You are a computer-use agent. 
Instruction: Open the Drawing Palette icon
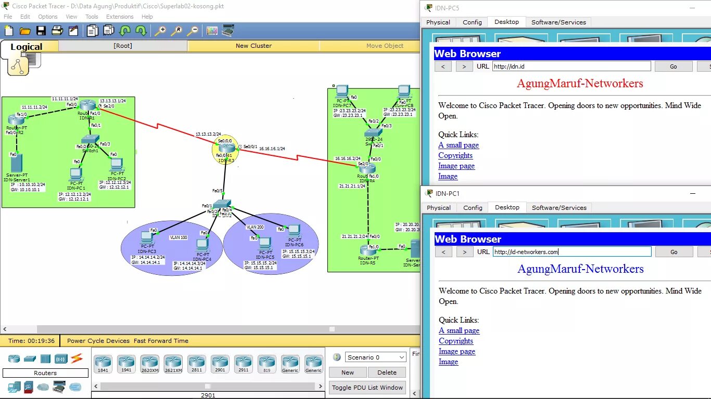212,31
